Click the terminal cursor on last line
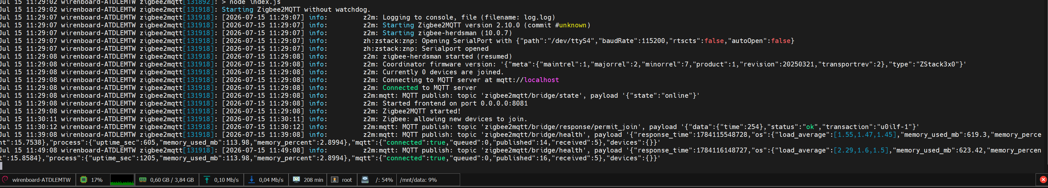 (x=1, y=166)
